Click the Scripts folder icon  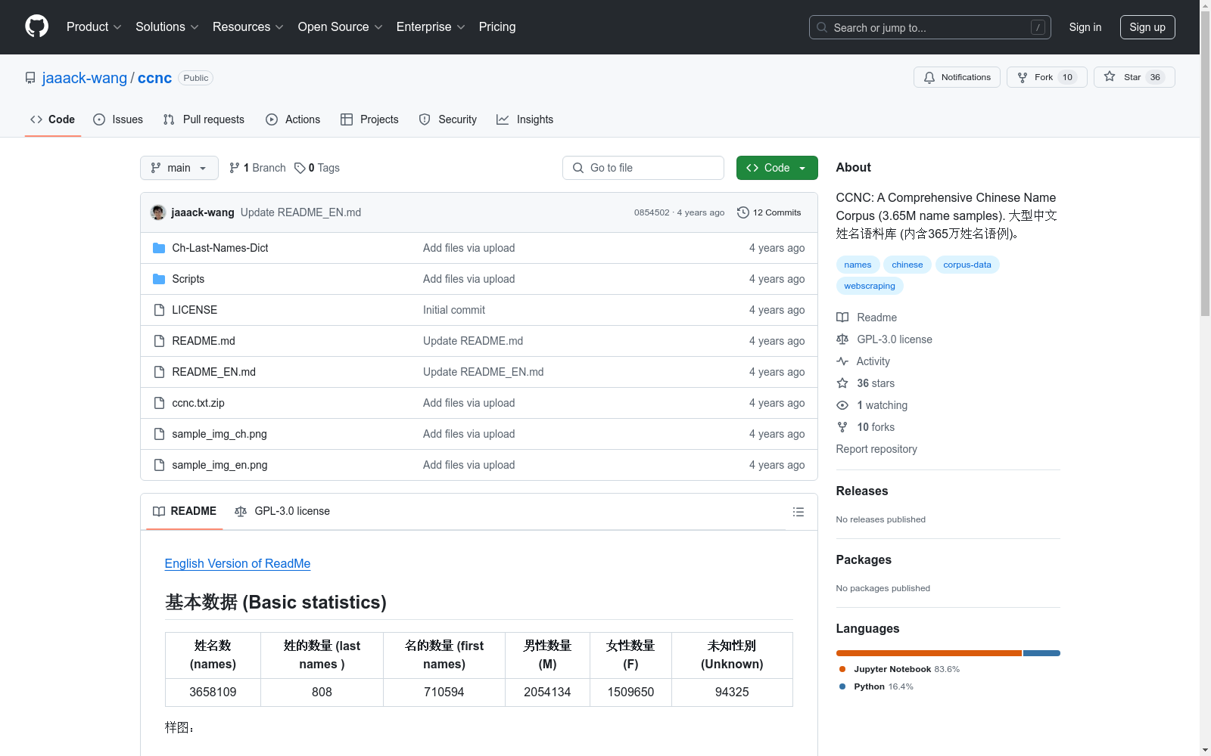159,279
